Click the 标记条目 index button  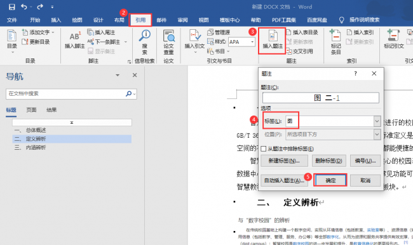pos(335,42)
